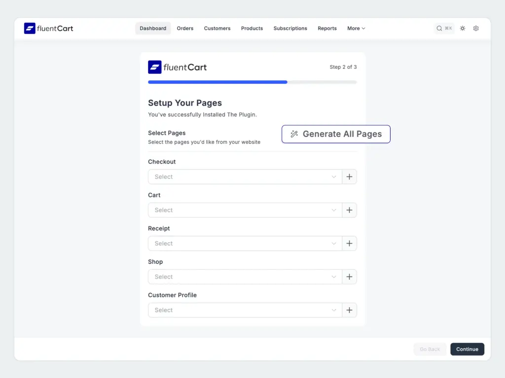The image size is (505, 378).
Task: Open the Checkout page Select dropdown
Action: [245, 177]
